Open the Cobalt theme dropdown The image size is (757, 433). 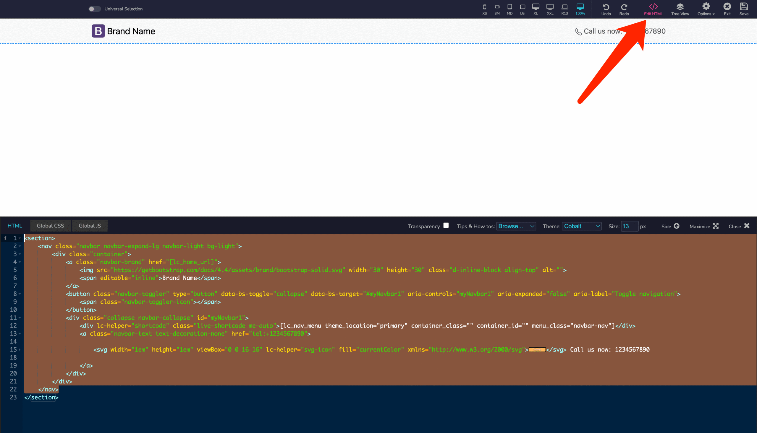pyautogui.click(x=581, y=226)
